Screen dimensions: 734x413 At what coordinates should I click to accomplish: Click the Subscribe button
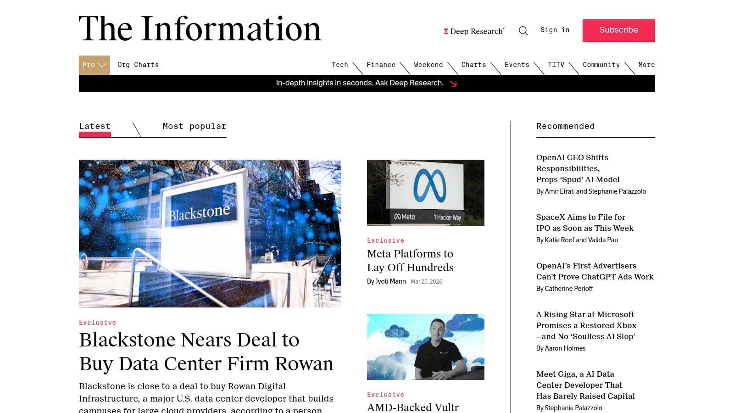618,30
